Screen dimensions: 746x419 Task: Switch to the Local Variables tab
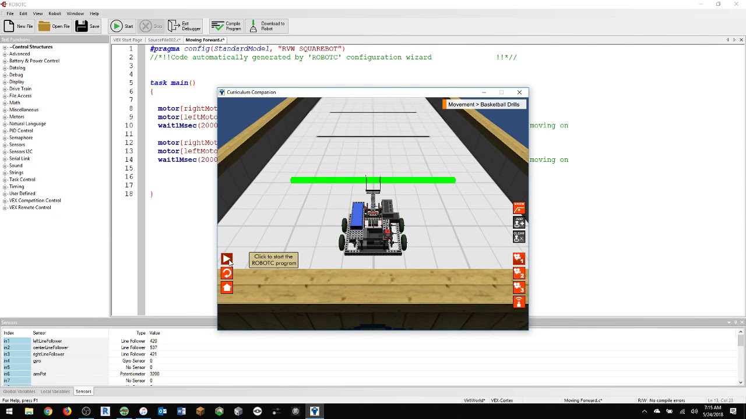(x=55, y=392)
